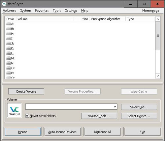
Task: Select drive H: icon in list
Action: [9, 34]
